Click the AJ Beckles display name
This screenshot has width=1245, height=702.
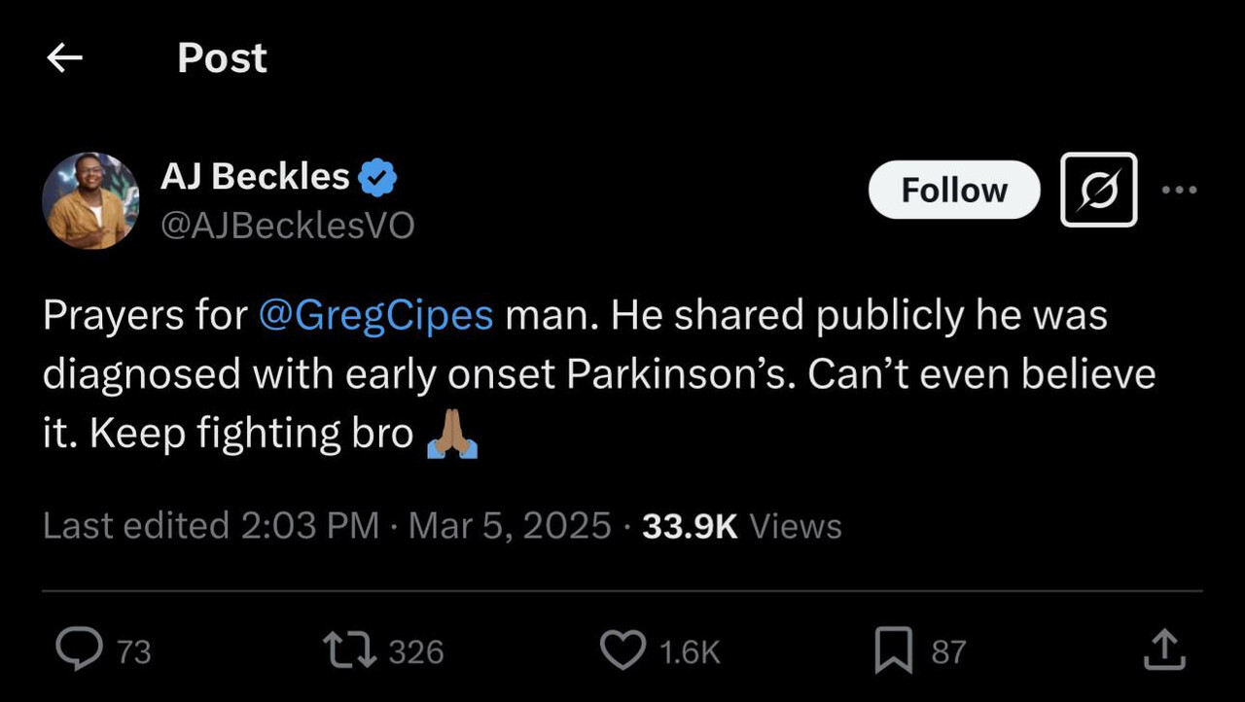pos(255,176)
